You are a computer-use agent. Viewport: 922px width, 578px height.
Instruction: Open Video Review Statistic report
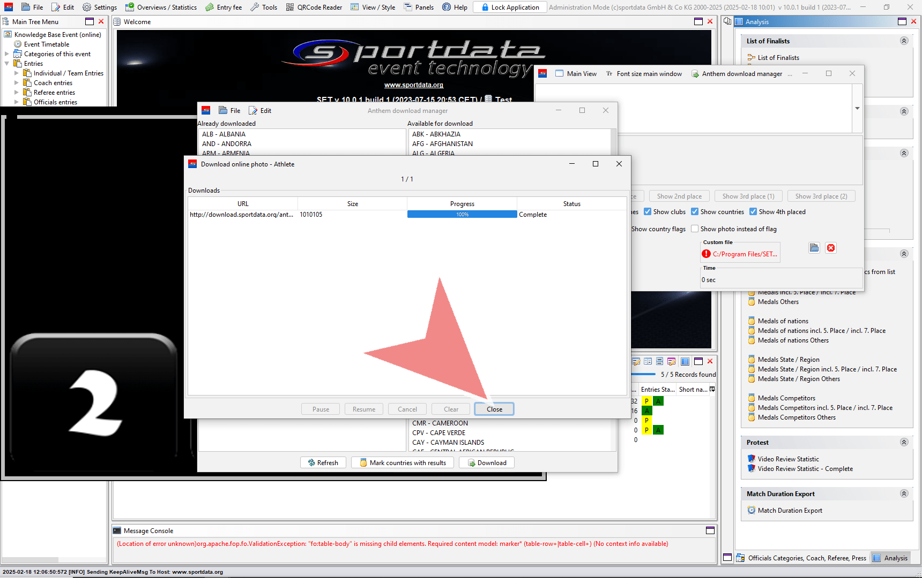tap(788, 459)
